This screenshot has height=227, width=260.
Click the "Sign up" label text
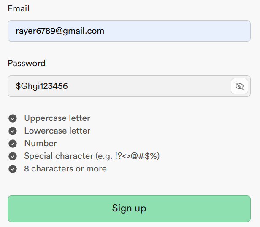pyautogui.click(x=129, y=208)
